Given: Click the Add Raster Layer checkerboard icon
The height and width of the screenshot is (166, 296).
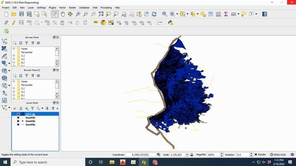Looking at the screenshot, I should pyautogui.click(x=4, y=48).
